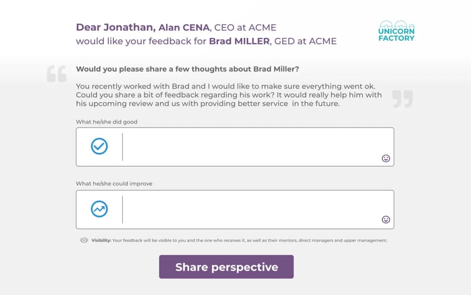The width and height of the screenshot is (471, 295).
Task: Click the 'Would you please share' question heading
Action: click(187, 69)
